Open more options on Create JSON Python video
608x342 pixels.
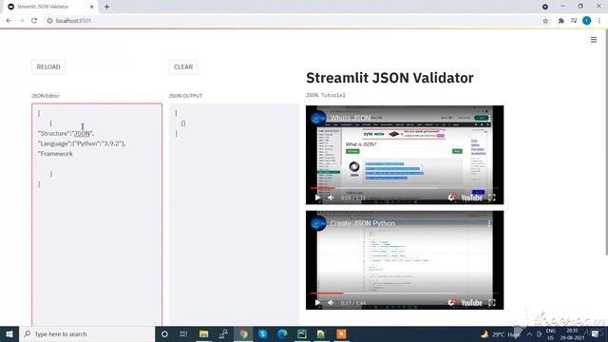point(489,223)
